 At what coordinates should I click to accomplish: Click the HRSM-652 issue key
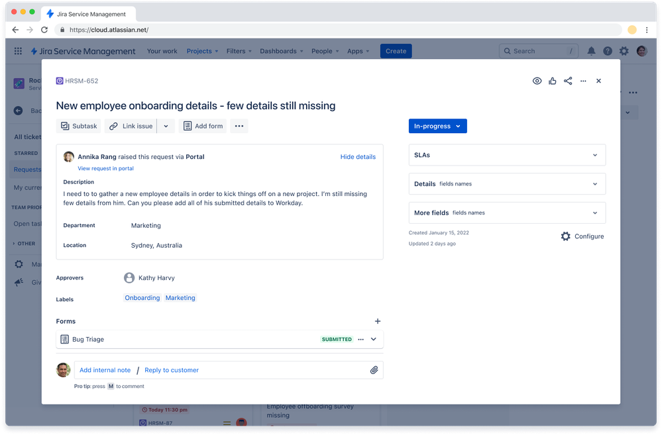tap(82, 81)
